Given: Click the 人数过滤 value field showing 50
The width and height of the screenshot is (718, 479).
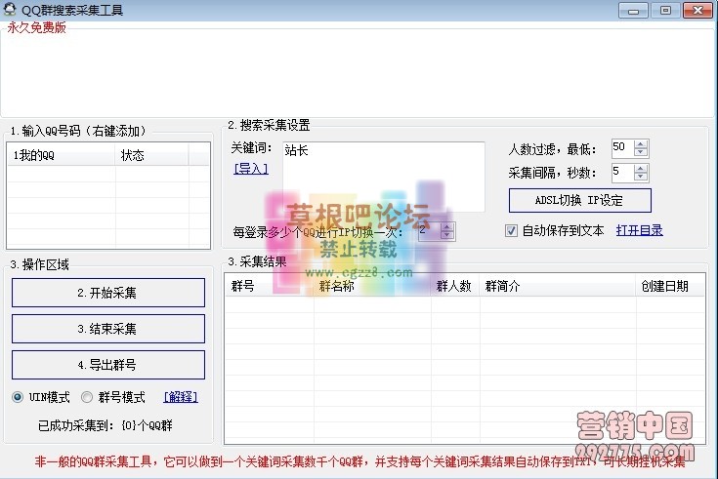Looking at the screenshot, I should (x=623, y=147).
